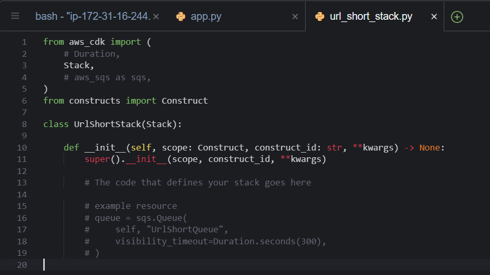
Task: Click the url_short_stack.py Python file icon
Action: (320, 16)
